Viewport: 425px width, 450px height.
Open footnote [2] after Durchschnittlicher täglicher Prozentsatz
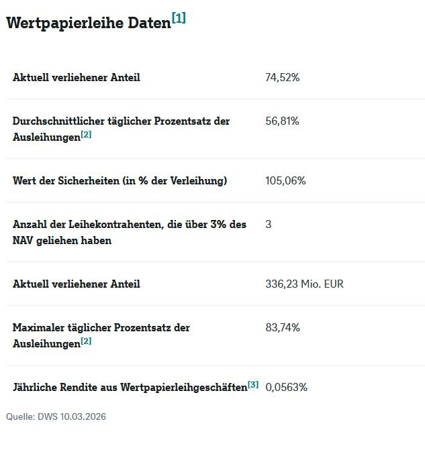pyautogui.click(x=86, y=135)
